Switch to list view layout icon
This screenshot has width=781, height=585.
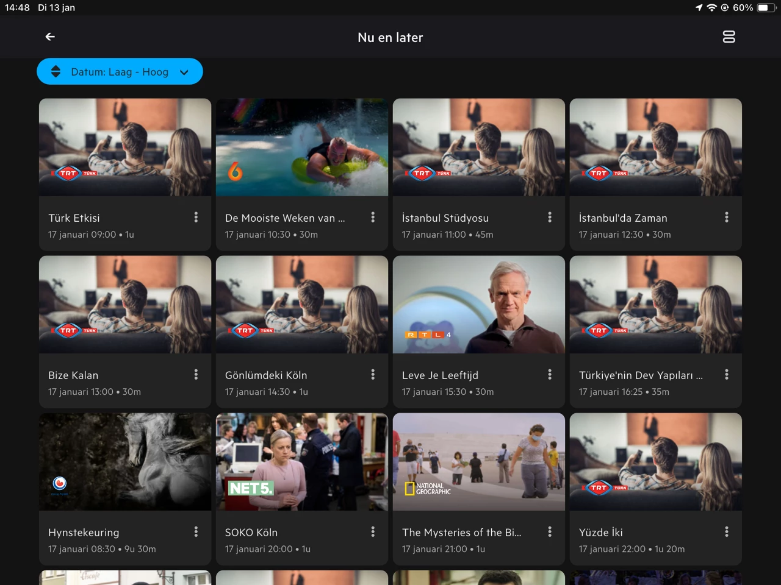729,37
